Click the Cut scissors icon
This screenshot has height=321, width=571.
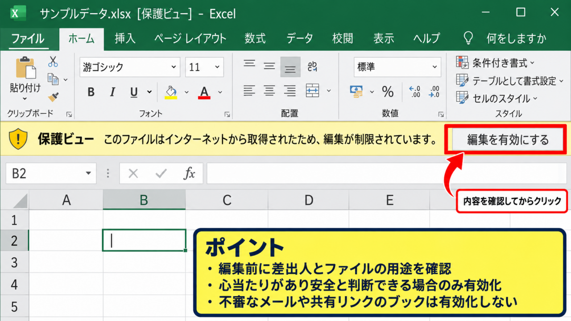tap(53, 62)
